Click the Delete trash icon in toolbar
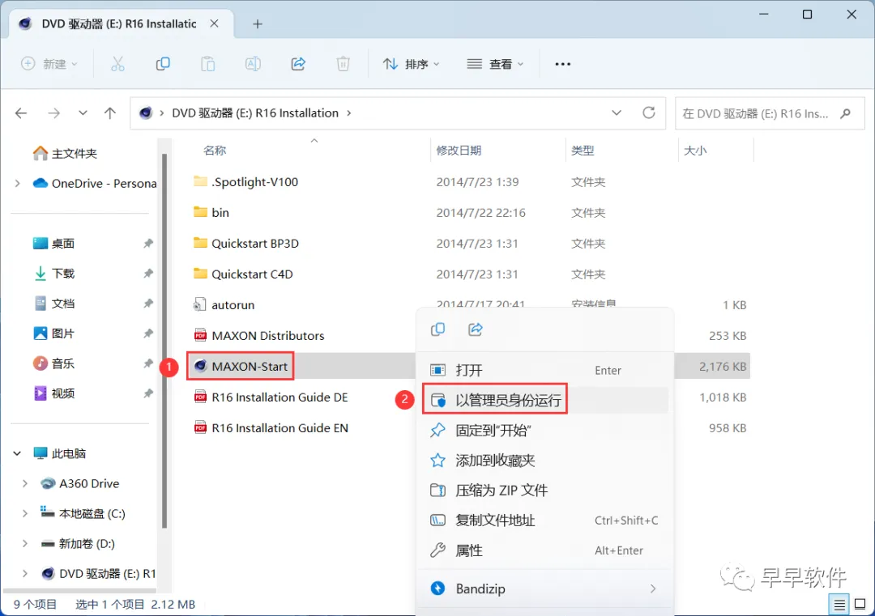 [x=343, y=64]
